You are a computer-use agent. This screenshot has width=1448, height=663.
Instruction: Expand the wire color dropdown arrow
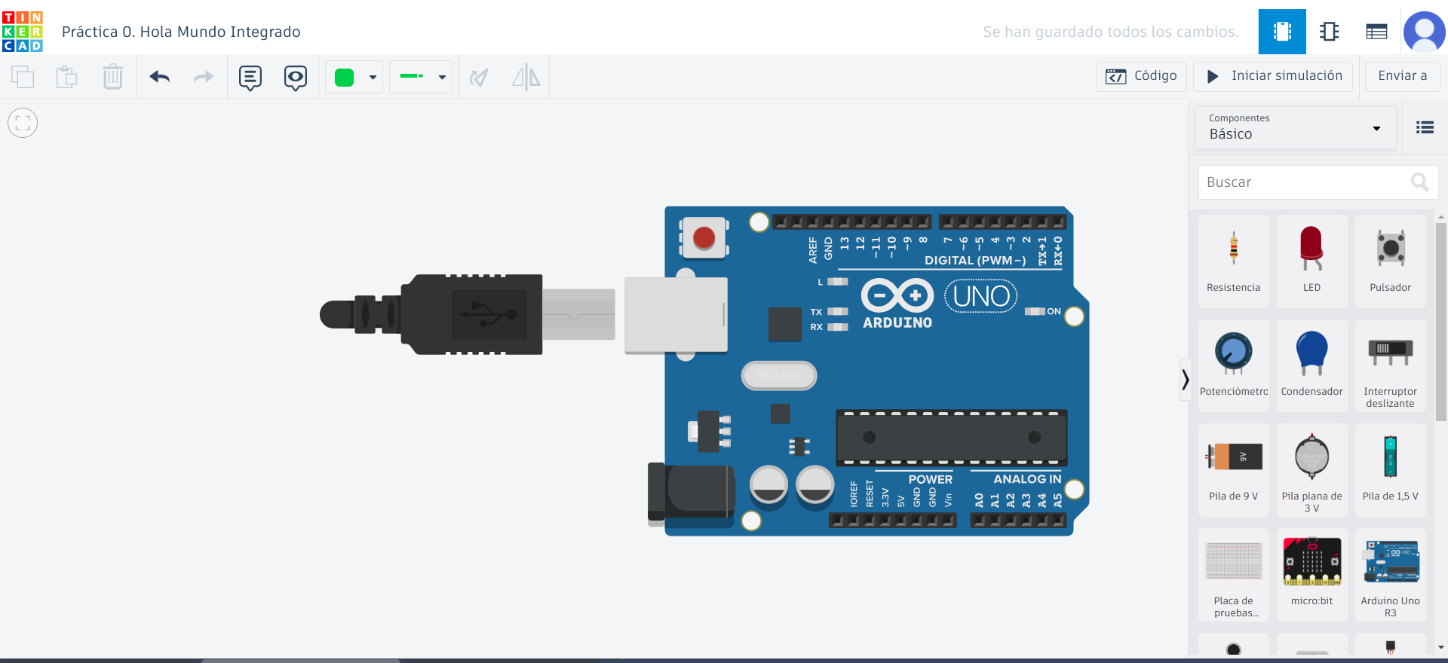373,77
